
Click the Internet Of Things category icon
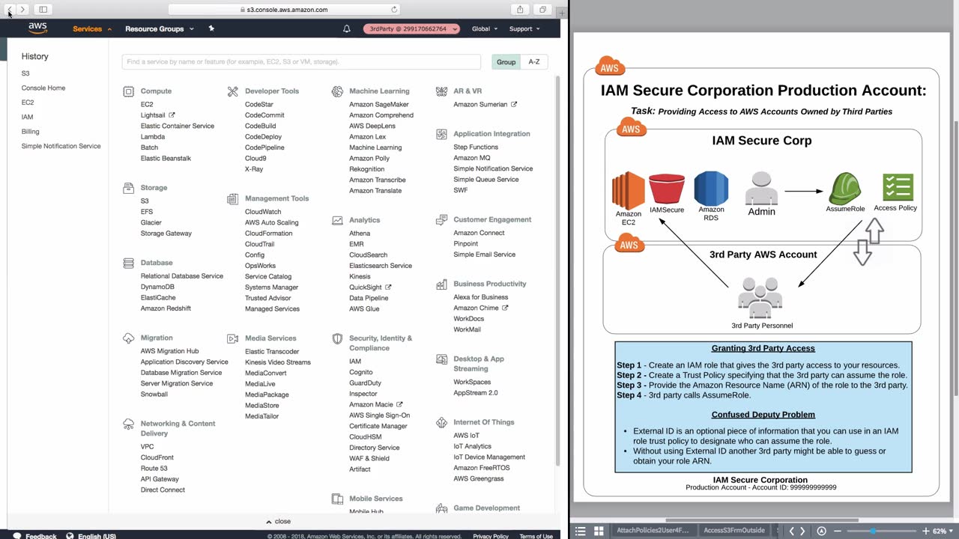click(441, 422)
